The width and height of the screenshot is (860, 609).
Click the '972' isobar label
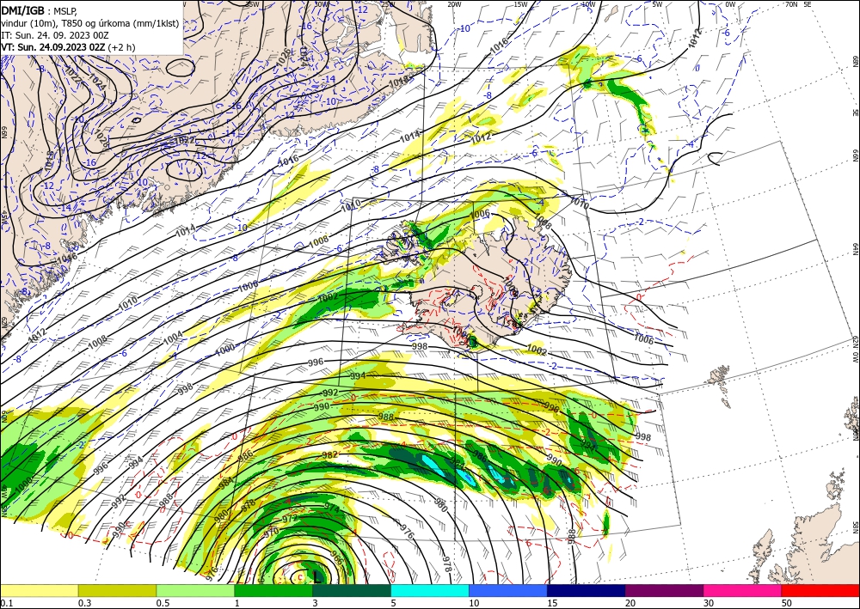[x=290, y=518]
